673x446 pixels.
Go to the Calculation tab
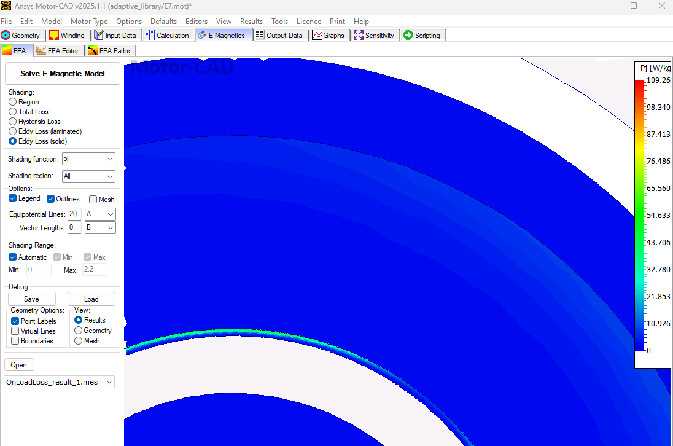coord(168,35)
